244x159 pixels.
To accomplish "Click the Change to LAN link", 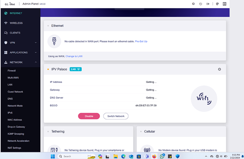I will point(74,56).
